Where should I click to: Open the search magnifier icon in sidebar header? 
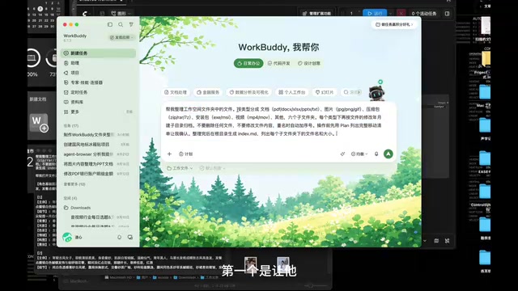click(x=121, y=25)
